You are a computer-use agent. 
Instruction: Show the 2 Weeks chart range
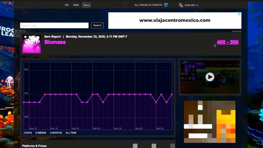[41, 133]
